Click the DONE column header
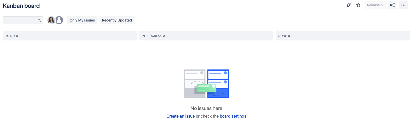413x131 pixels. coord(343,36)
